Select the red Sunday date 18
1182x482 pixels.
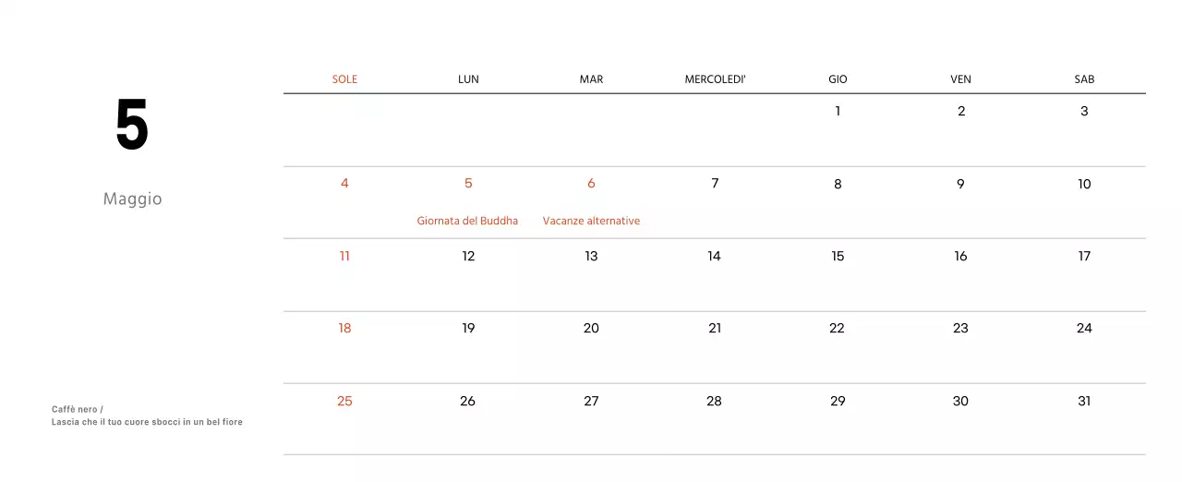pyautogui.click(x=344, y=329)
